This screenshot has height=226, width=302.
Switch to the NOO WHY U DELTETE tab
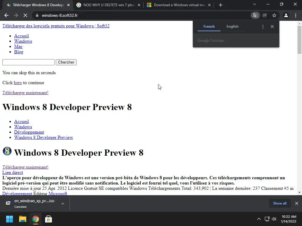[x=109, y=5]
